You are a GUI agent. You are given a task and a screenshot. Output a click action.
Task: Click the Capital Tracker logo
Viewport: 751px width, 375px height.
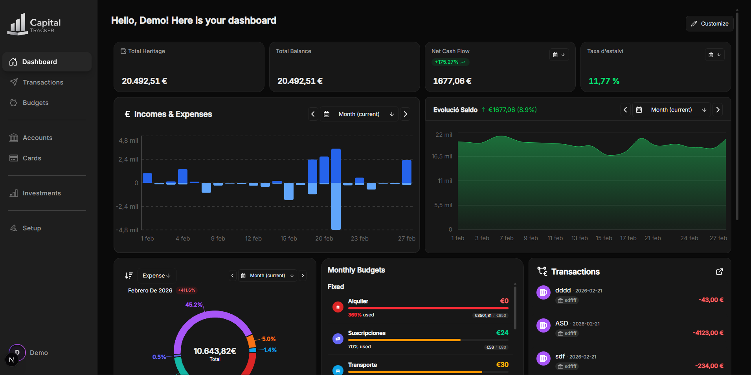(x=34, y=24)
